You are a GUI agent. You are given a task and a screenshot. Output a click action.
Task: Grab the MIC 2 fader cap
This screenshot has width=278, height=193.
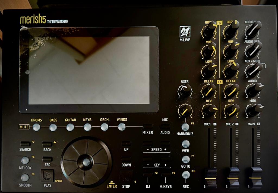(x=233, y=178)
